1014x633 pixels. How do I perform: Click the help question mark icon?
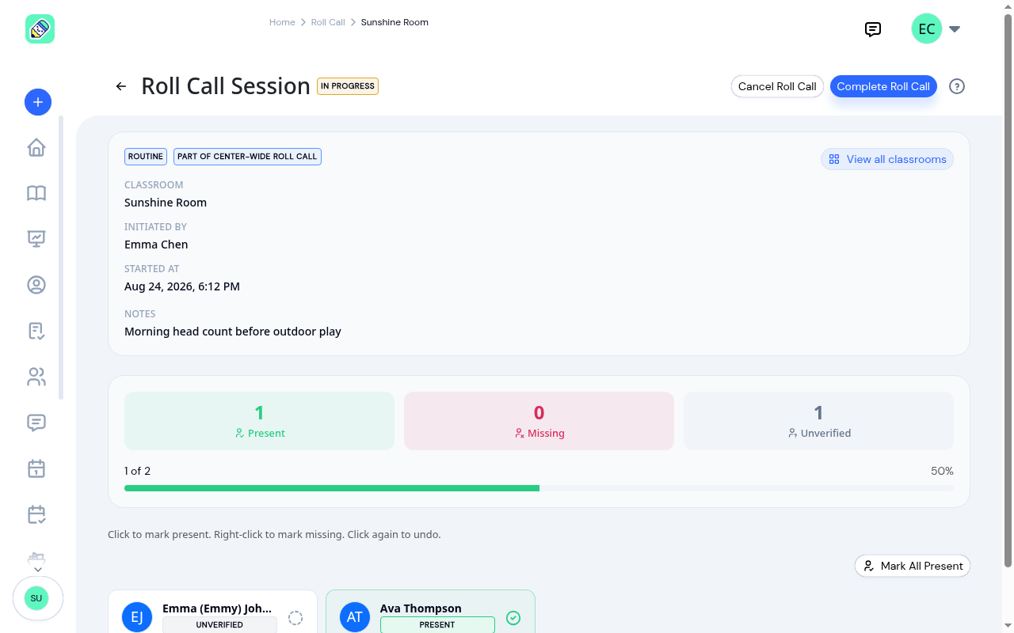pyautogui.click(x=957, y=86)
